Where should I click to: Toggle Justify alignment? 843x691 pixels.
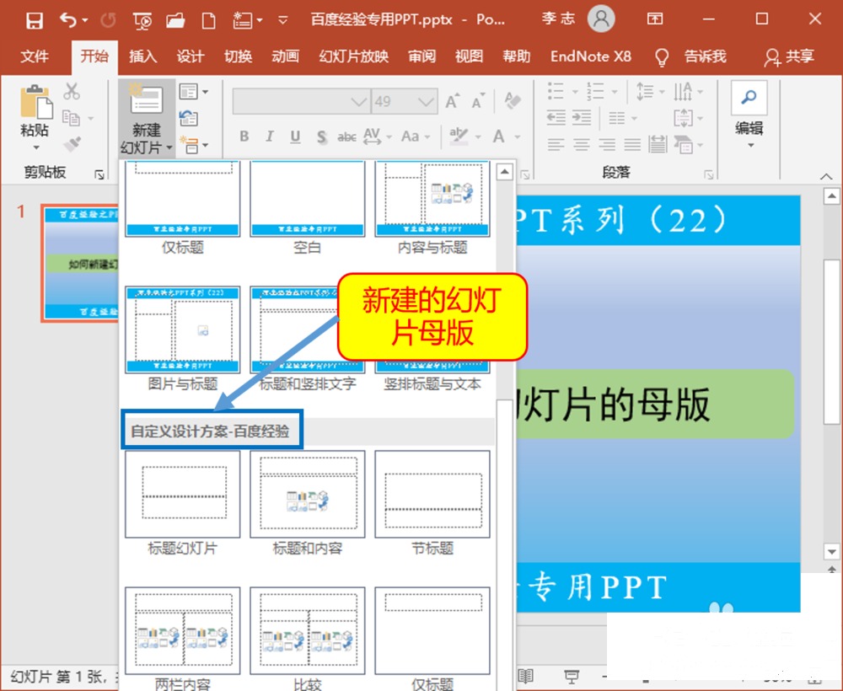632,144
